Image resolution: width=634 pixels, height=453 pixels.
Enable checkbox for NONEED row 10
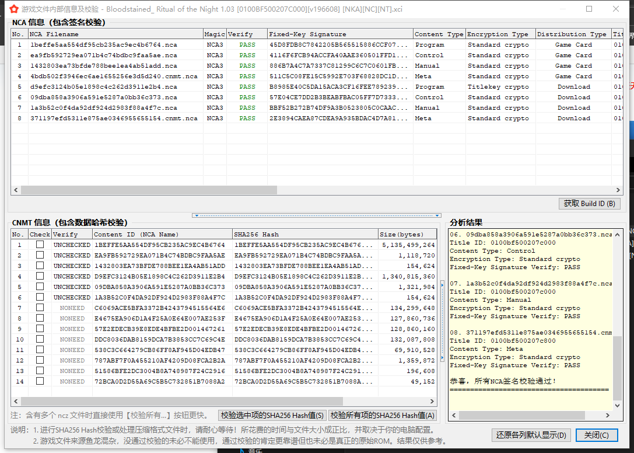click(x=40, y=339)
